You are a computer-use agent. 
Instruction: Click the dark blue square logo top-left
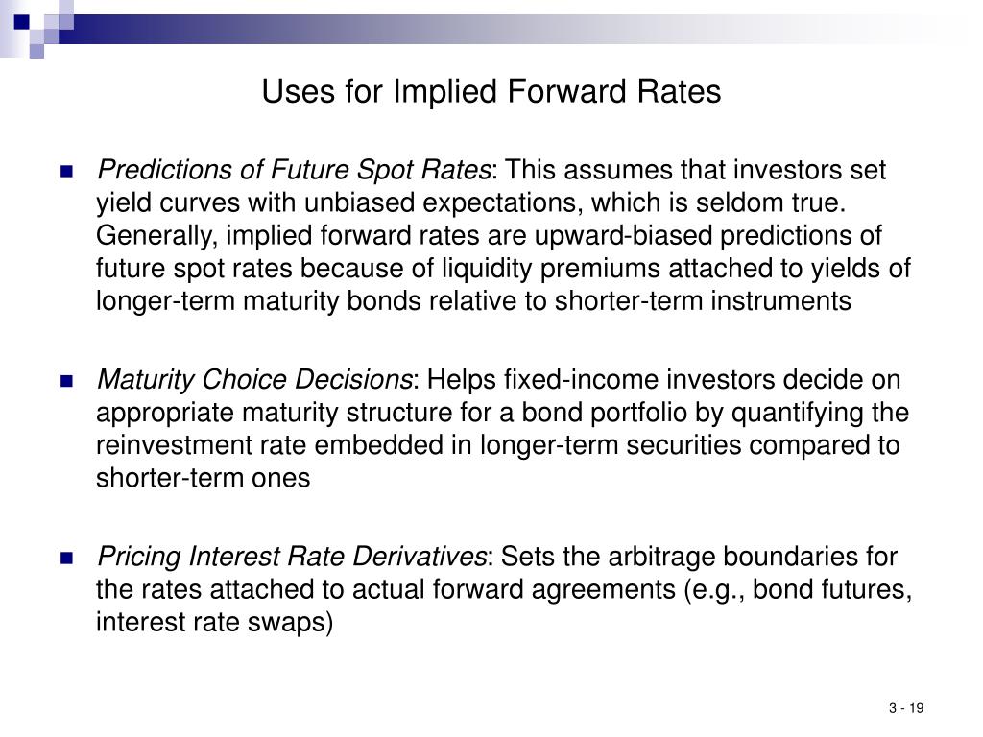(x=21, y=22)
